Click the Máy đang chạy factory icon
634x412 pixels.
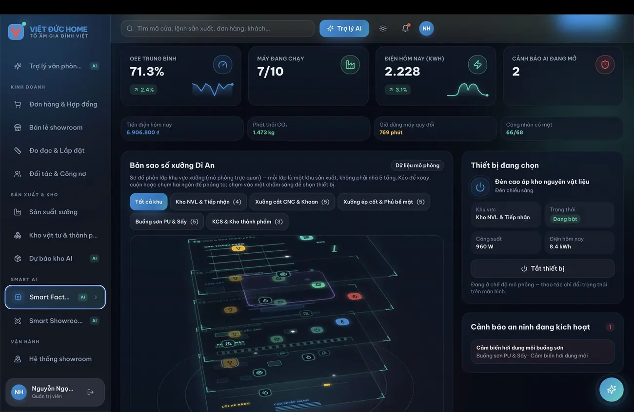(350, 65)
